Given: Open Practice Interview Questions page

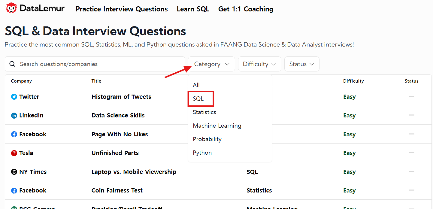Looking at the screenshot, I should click(x=122, y=9).
